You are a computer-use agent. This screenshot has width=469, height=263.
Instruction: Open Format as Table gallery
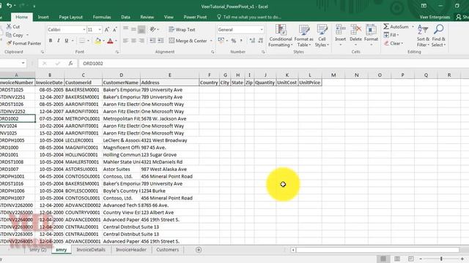[x=303, y=36]
